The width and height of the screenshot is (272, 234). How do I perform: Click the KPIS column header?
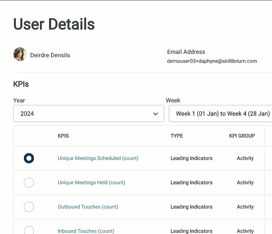click(x=63, y=136)
